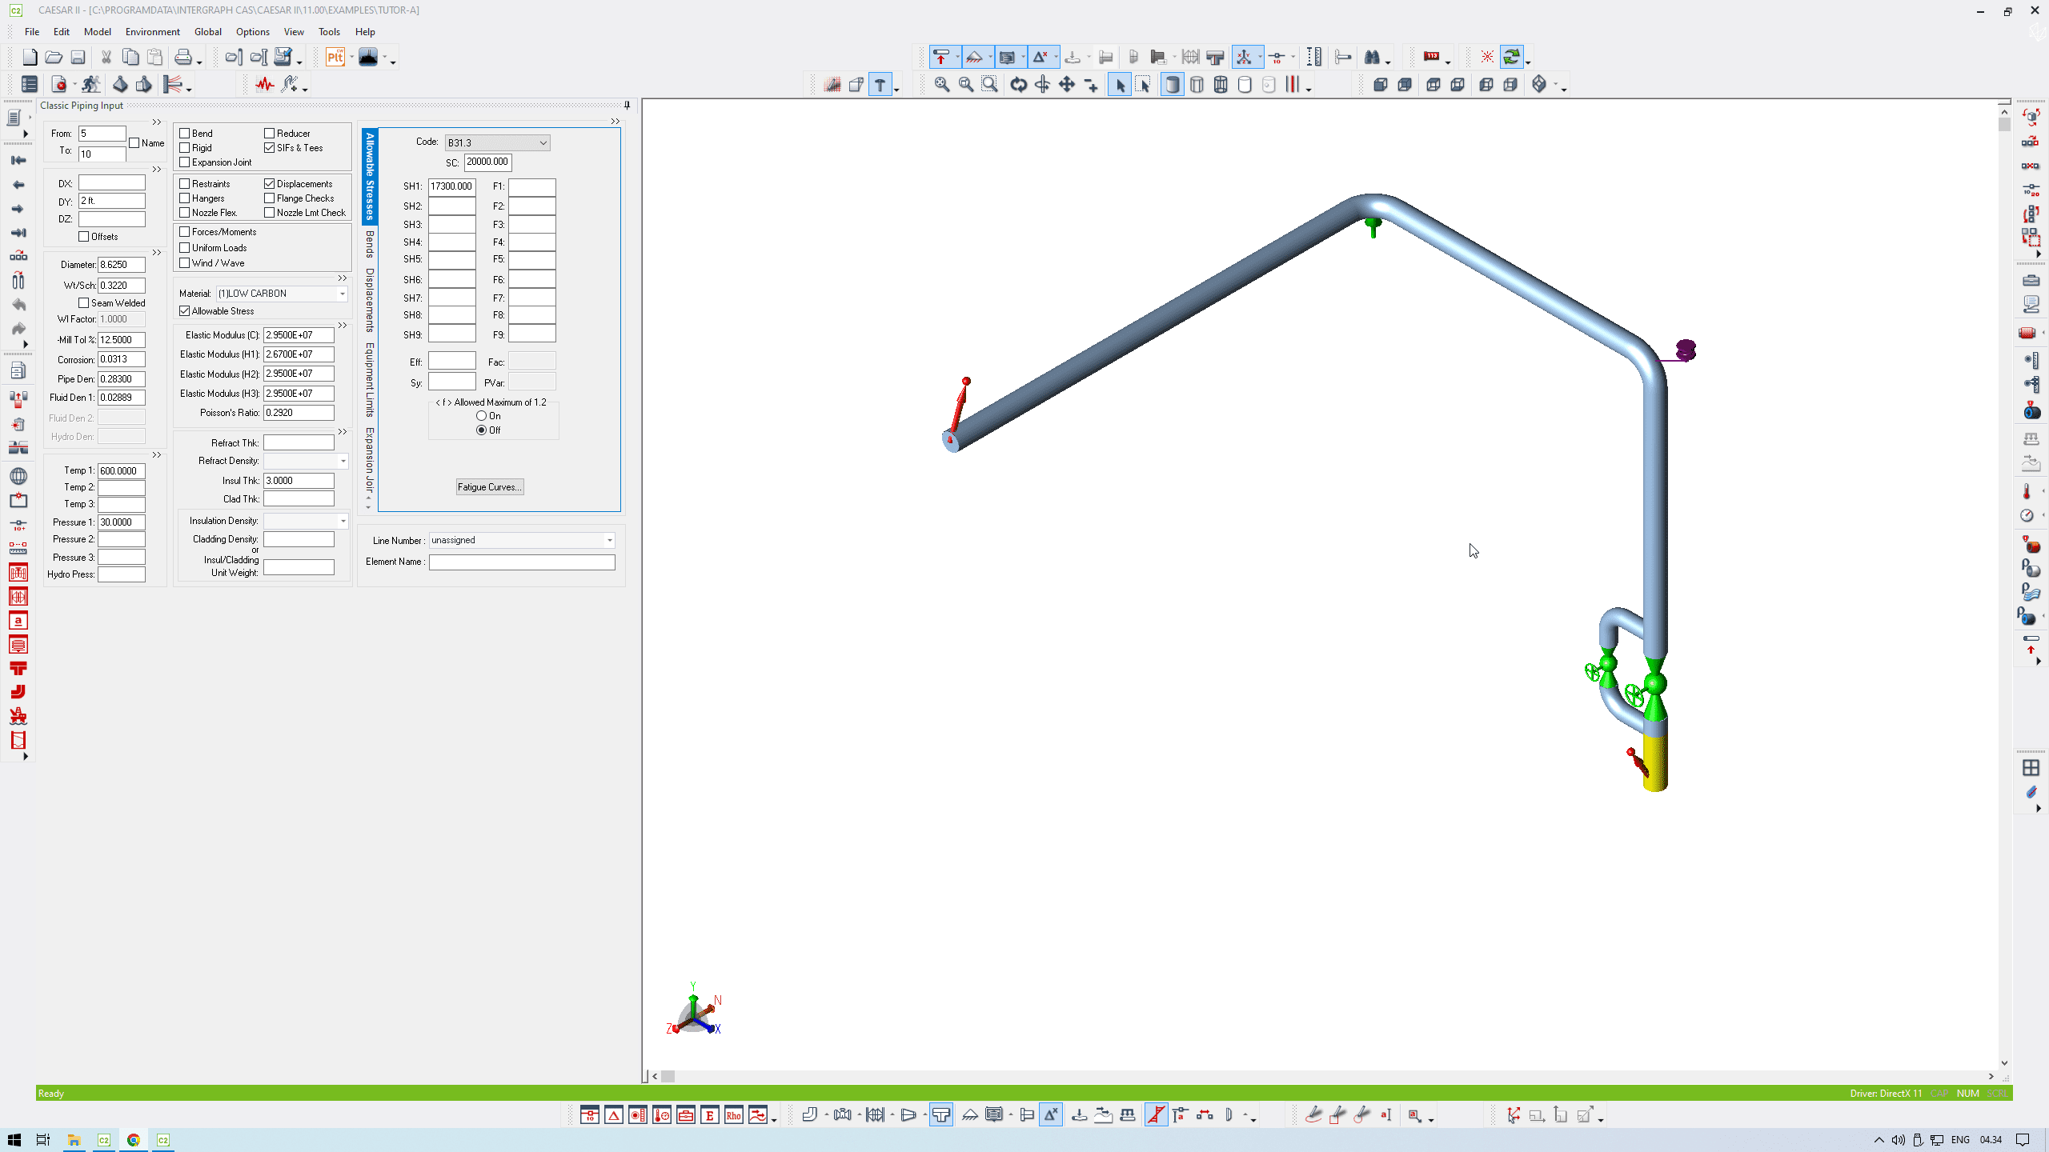
Task: Uncheck the Displacements checkbox
Action: coord(270,184)
